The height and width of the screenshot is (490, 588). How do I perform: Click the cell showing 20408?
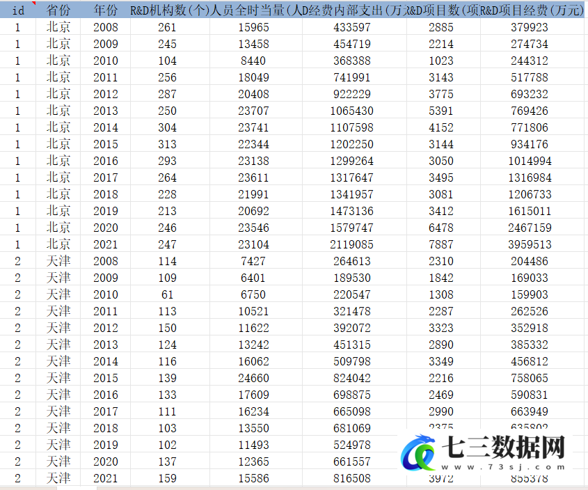[x=256, y=94]
